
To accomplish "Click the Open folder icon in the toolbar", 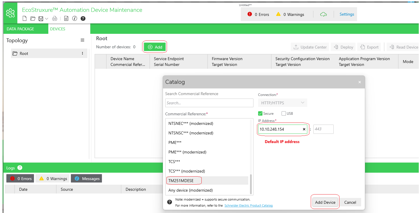I will pos(33,18).
